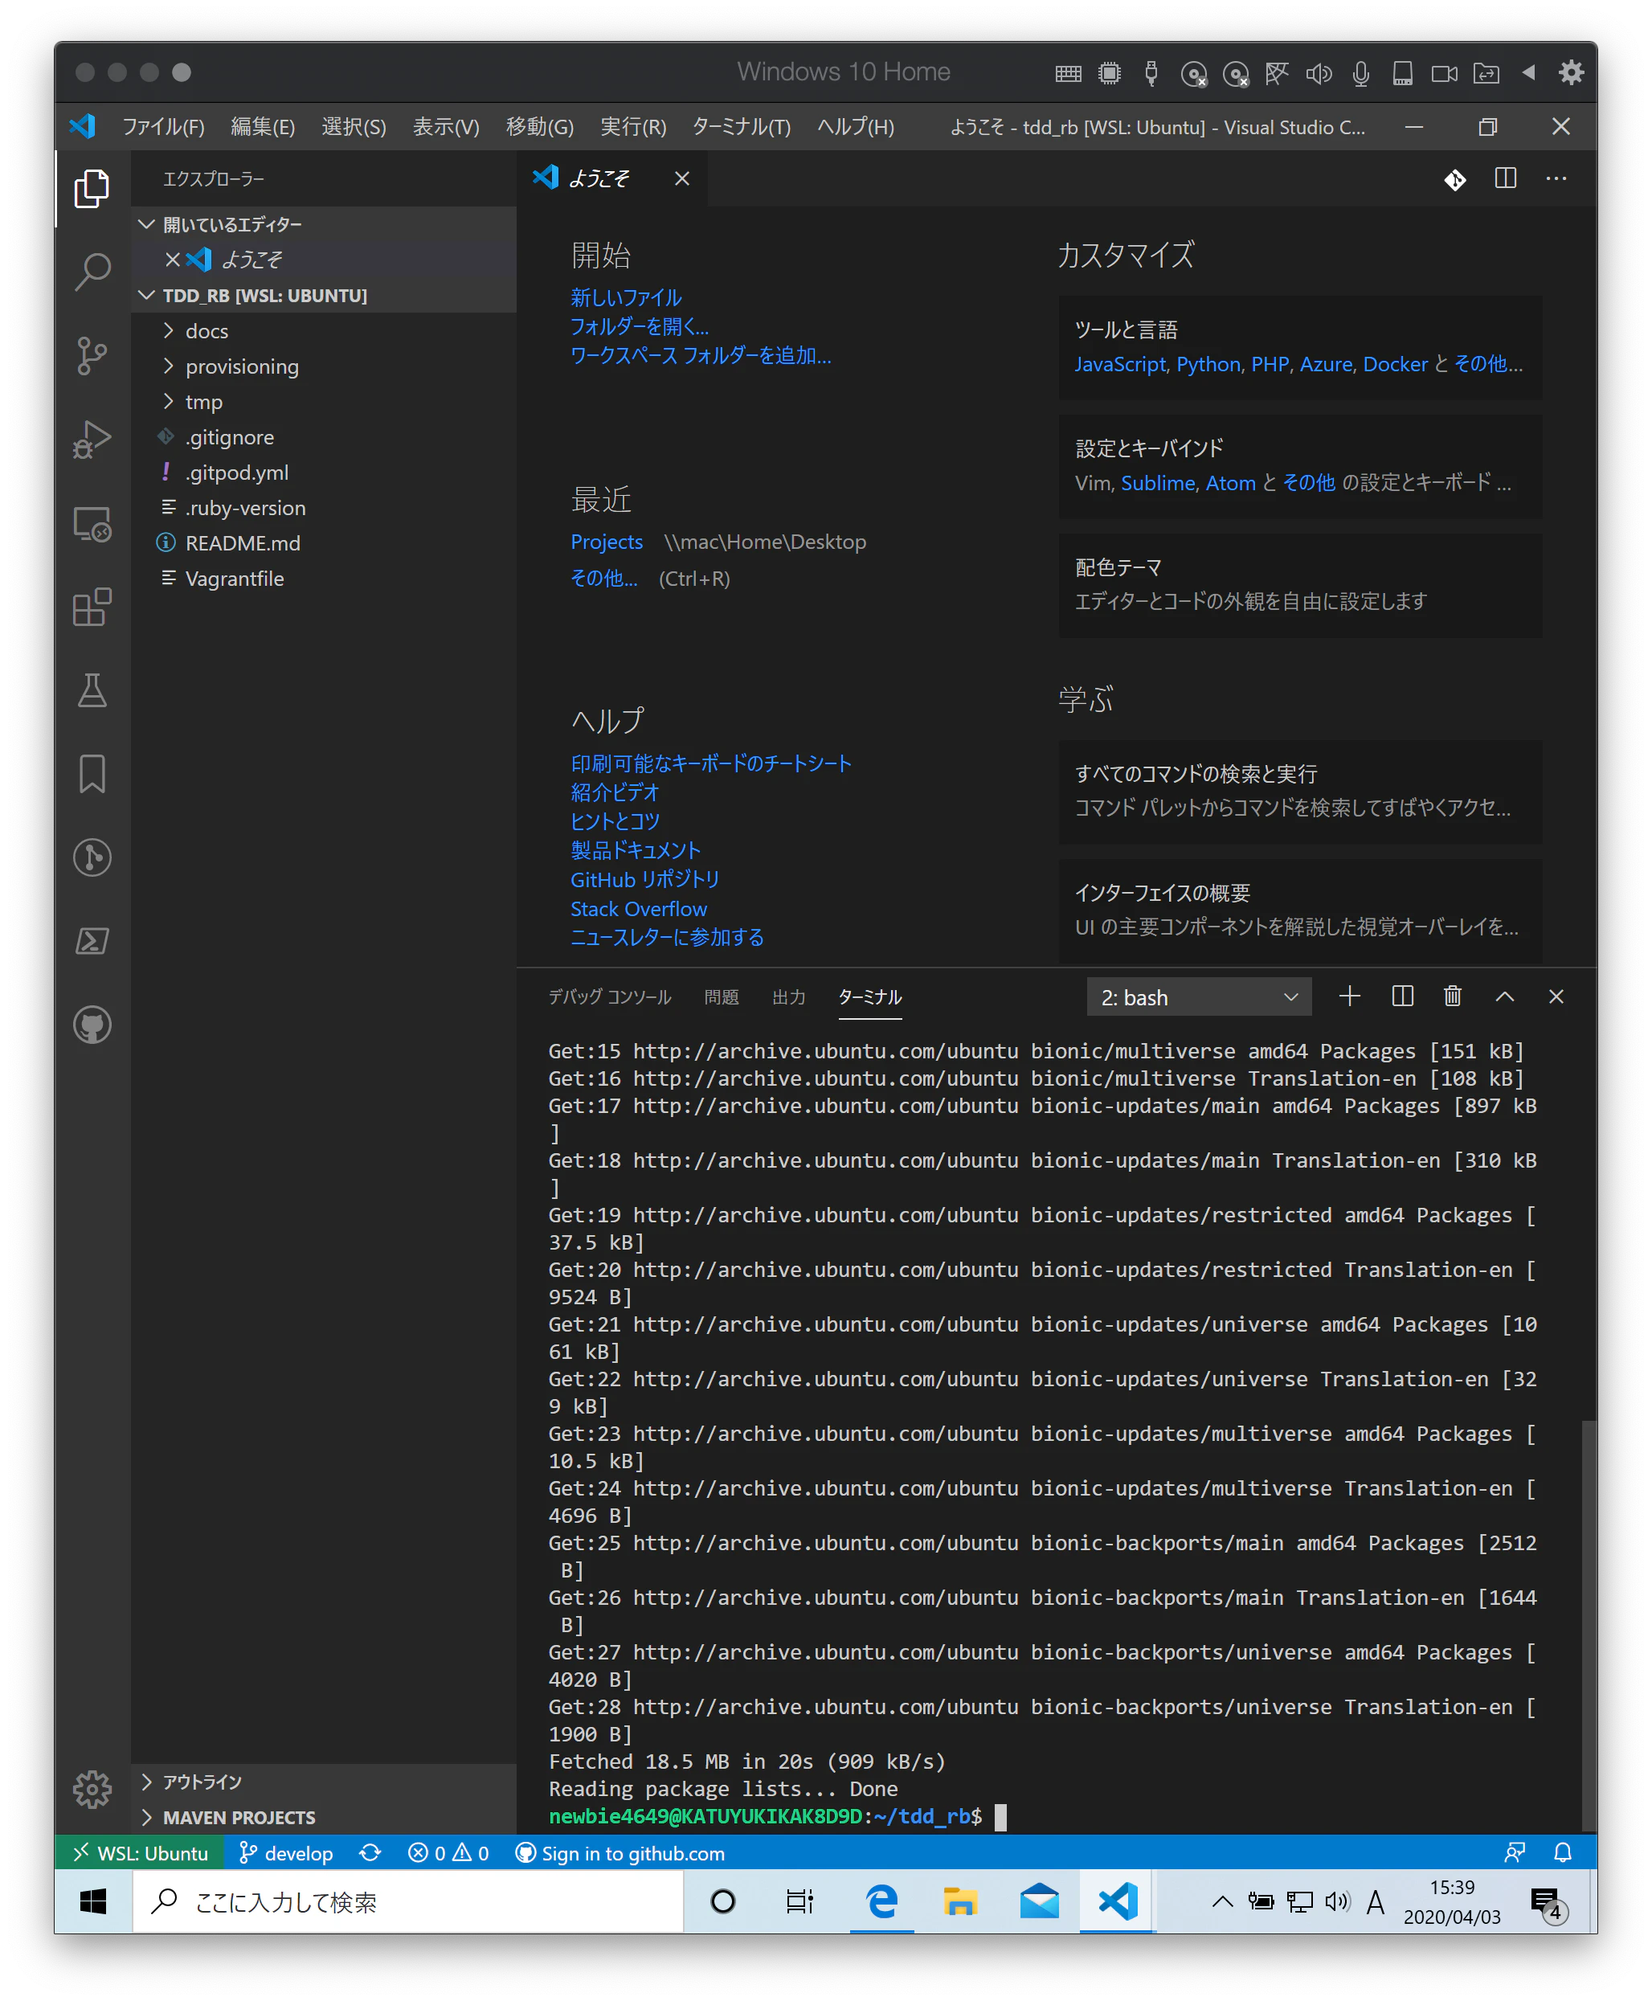
Task: Click Sign in to github.com
Action: pos(620,1852)
